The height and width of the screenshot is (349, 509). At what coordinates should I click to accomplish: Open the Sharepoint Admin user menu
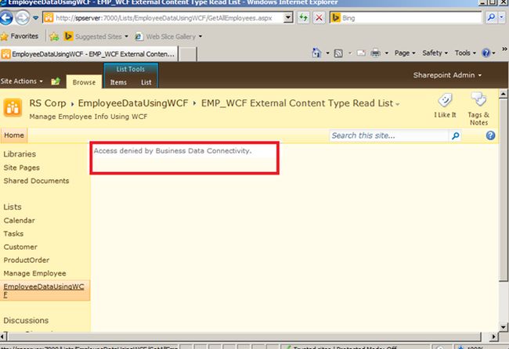pyautogui.click(x=447, y=75)
